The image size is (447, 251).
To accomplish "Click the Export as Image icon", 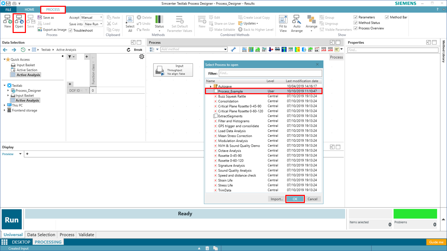I will coord(40,30).
